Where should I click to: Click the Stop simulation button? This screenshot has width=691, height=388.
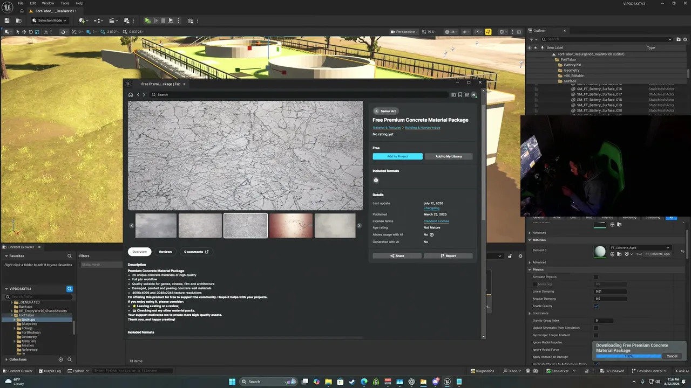tap(163, 20)
